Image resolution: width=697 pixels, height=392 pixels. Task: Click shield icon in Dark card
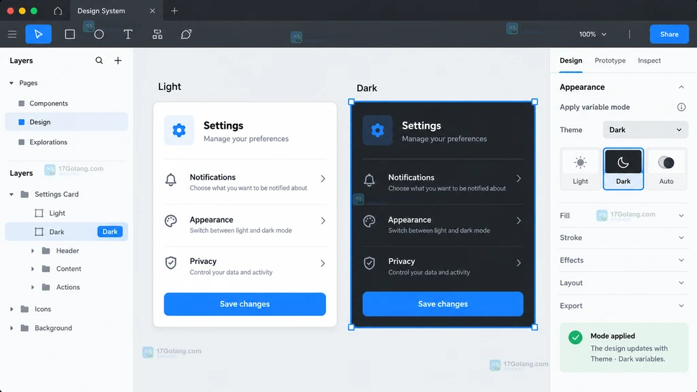pyautogui.click(x=369, y=263)
